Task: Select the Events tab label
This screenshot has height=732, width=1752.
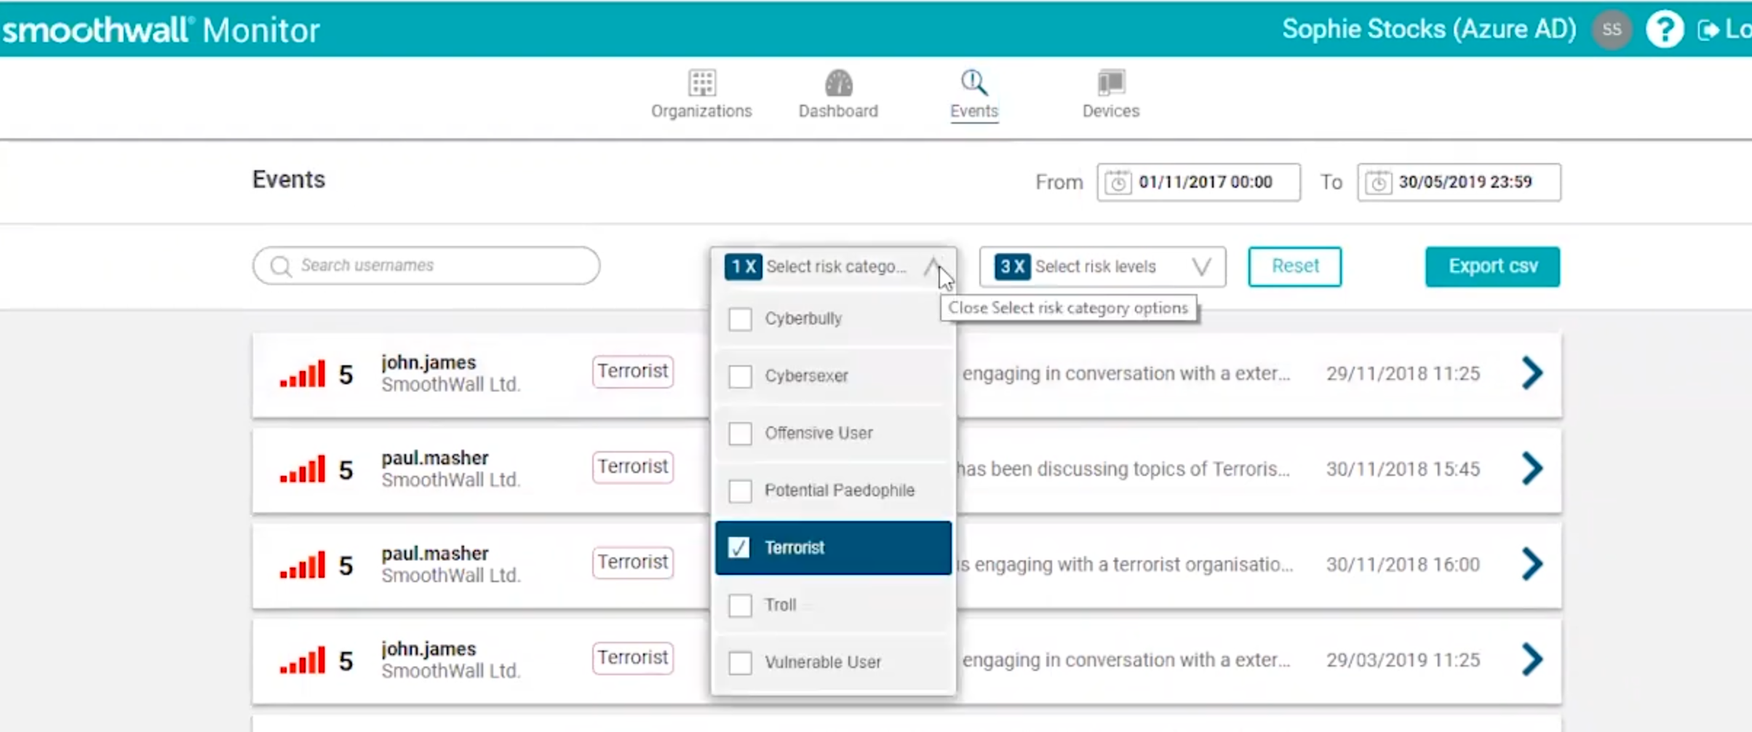Action: tap(974, 111)
